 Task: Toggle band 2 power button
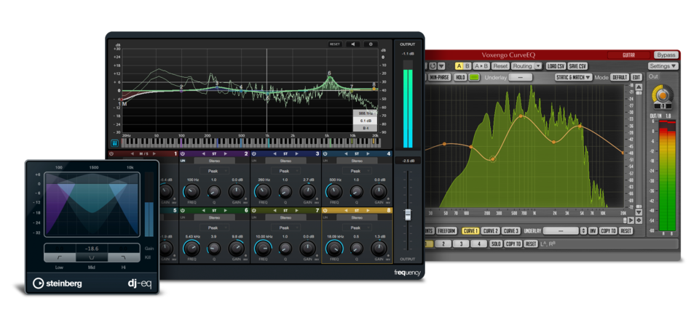pyautogui.click(x=183, y=153)
